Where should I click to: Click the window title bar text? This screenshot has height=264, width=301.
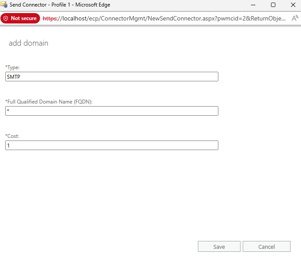point(60,5)
